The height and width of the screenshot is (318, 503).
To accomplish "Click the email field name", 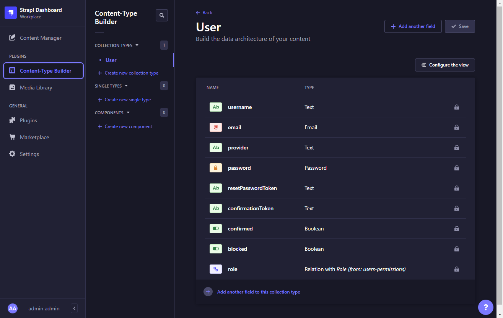I will (234, 127).
